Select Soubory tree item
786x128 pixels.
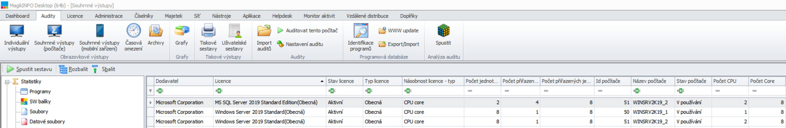click(x=38, y=111)
